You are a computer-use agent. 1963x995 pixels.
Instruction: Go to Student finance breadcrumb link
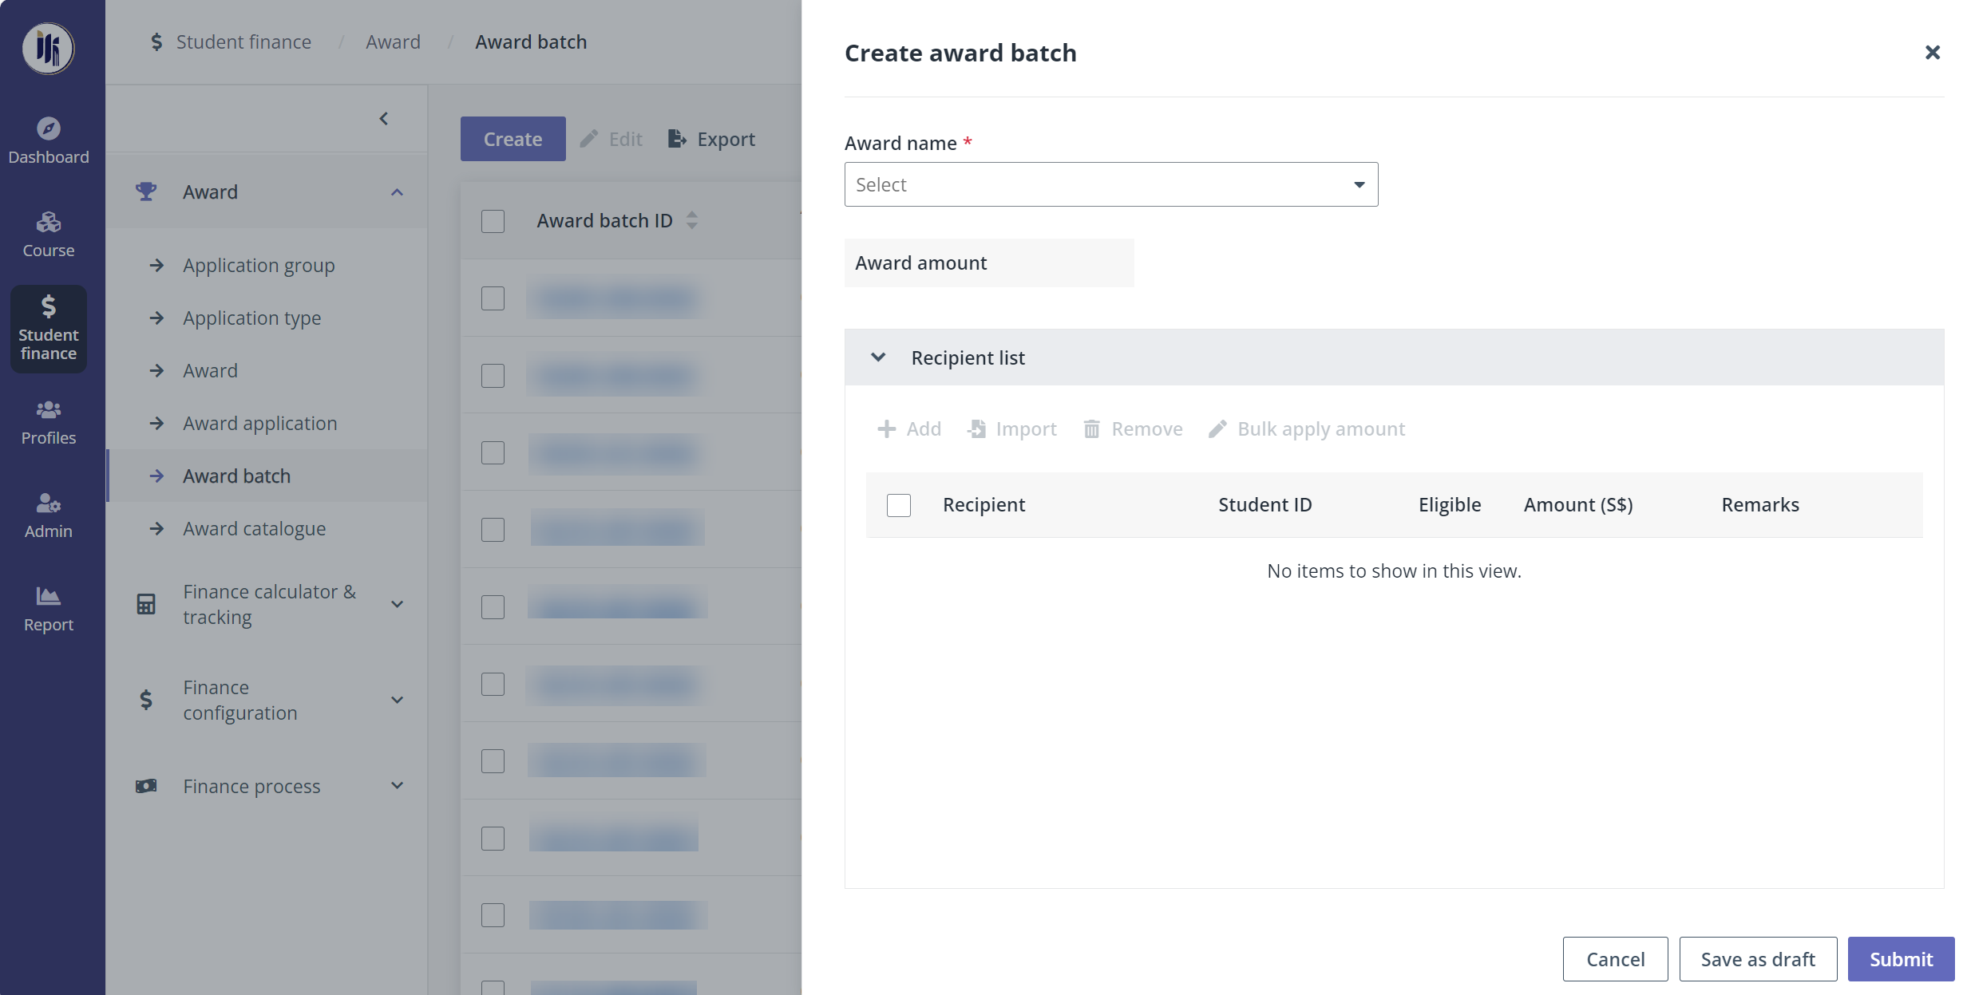[243, 41]
